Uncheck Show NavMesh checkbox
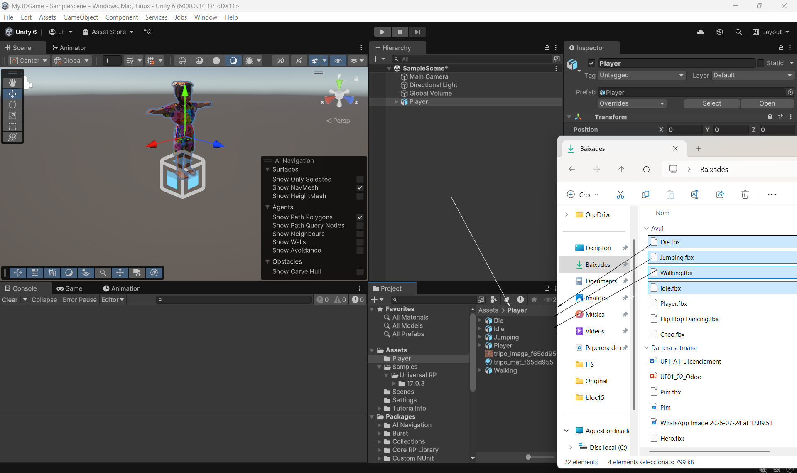Image resolution: width=797 pixels, height=473 pixels. [x=360, y=188]
